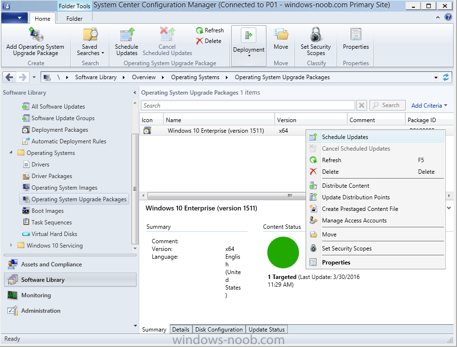
Task: Select Virtual Hard Disks node
Action: (50, 234)
